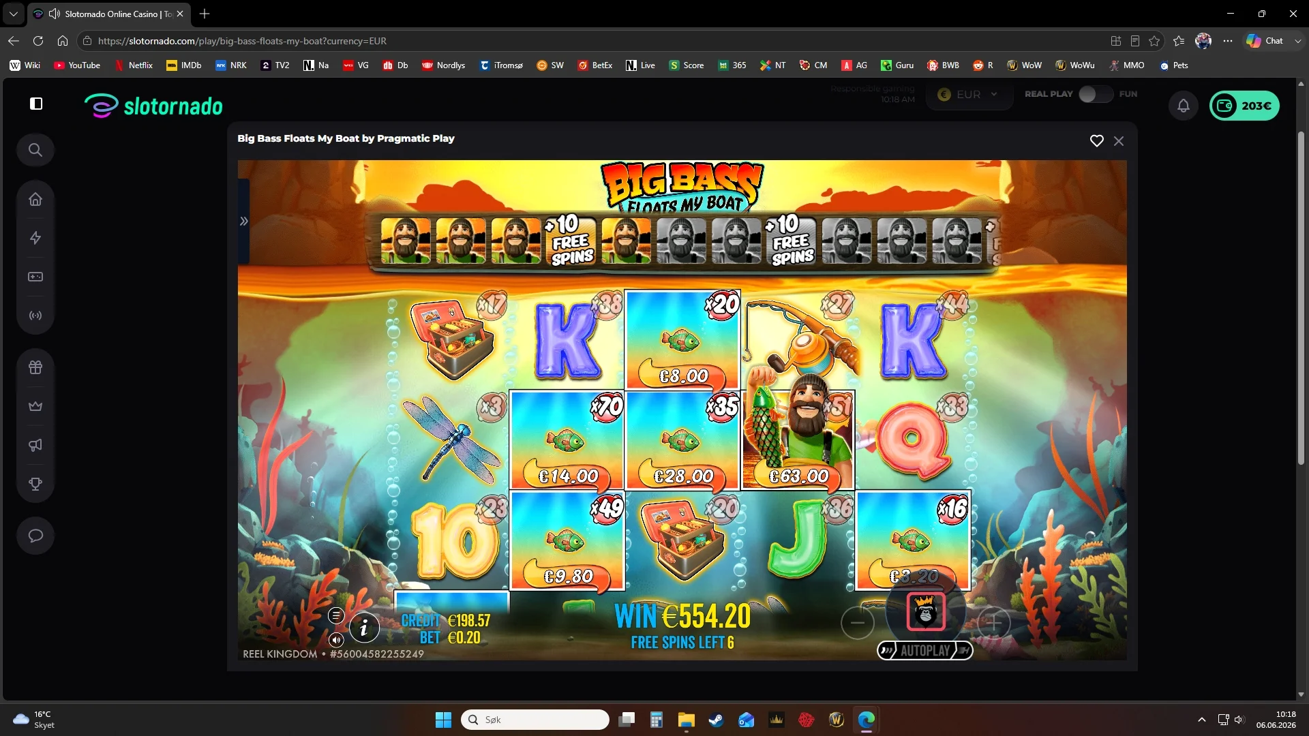
Task: Close the Big Bass game panel
Action: tap(1119, 141)
